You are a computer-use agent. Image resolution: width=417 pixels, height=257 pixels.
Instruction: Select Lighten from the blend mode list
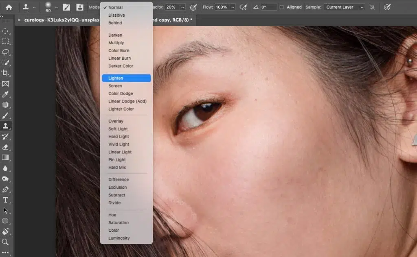coord(115,78)
